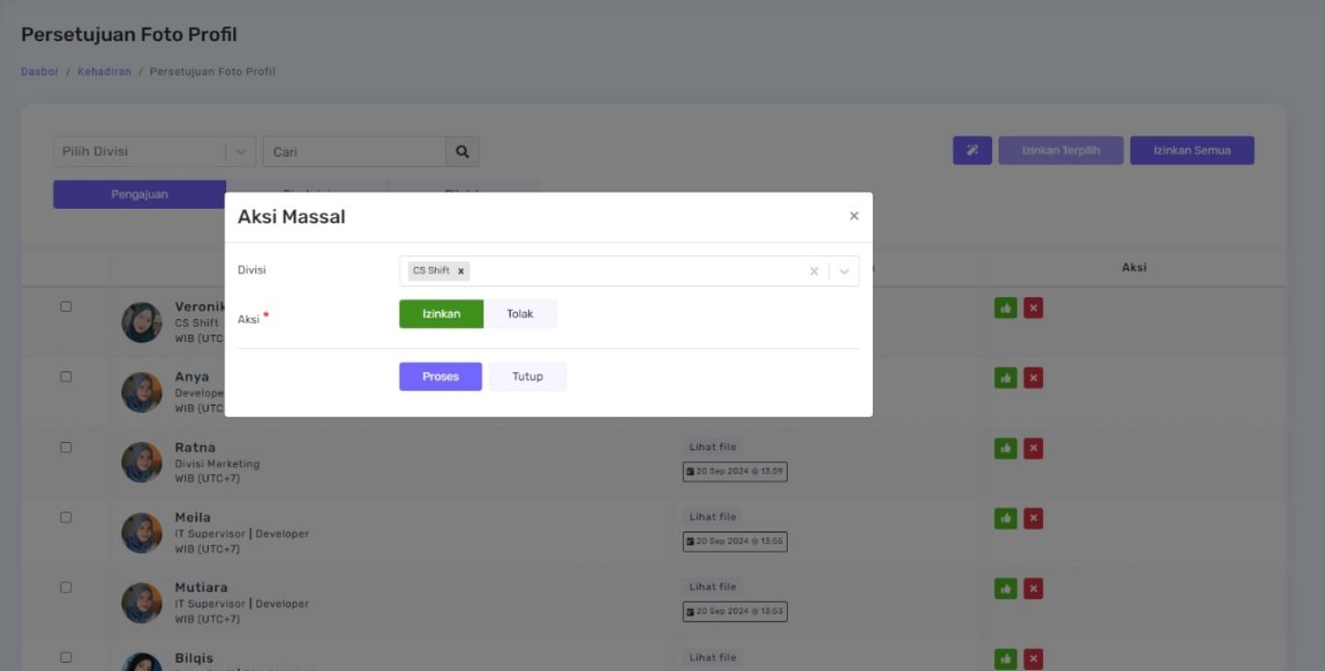Choose the Tolak action option

click(520, 314)
